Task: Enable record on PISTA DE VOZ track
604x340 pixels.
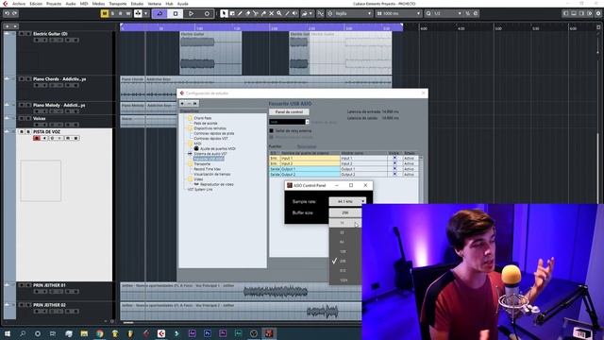Action: point(37,138)
